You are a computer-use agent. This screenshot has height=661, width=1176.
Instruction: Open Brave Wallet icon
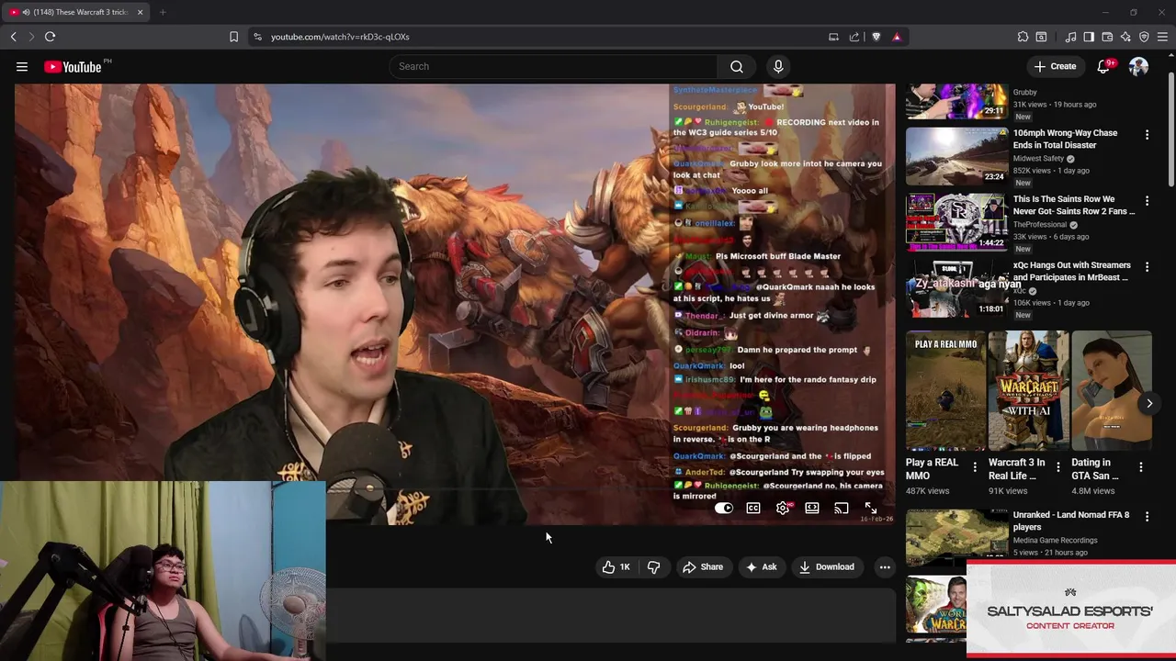tap(1107, 37)
